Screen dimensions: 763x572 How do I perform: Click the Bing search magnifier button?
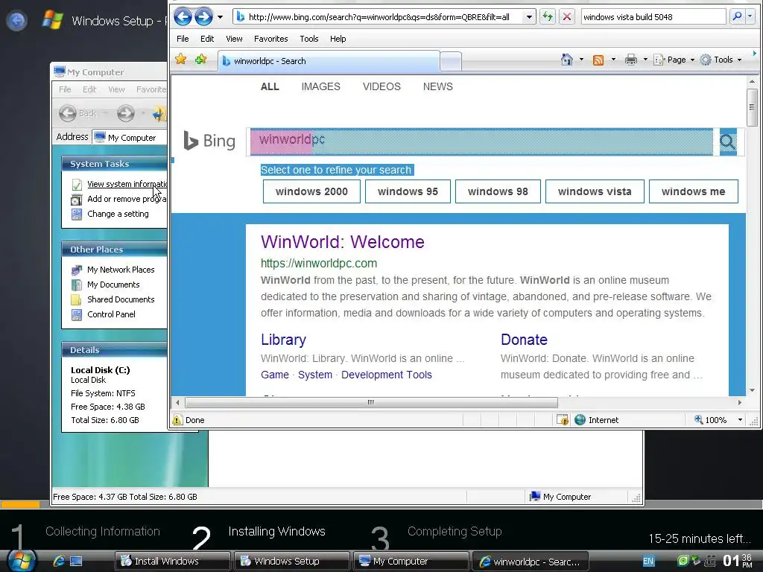[727, 142]
